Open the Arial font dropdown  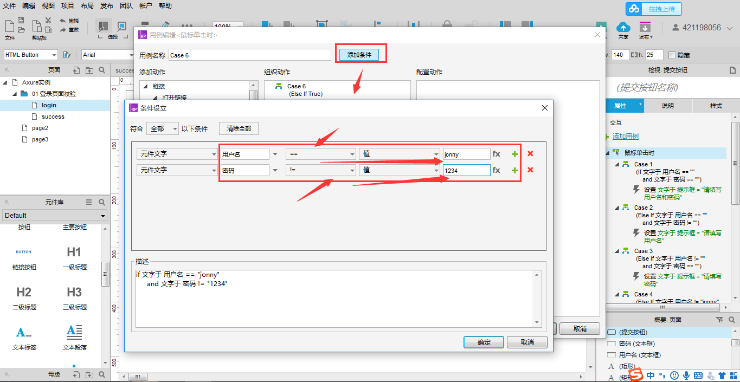tap(107, 54)
